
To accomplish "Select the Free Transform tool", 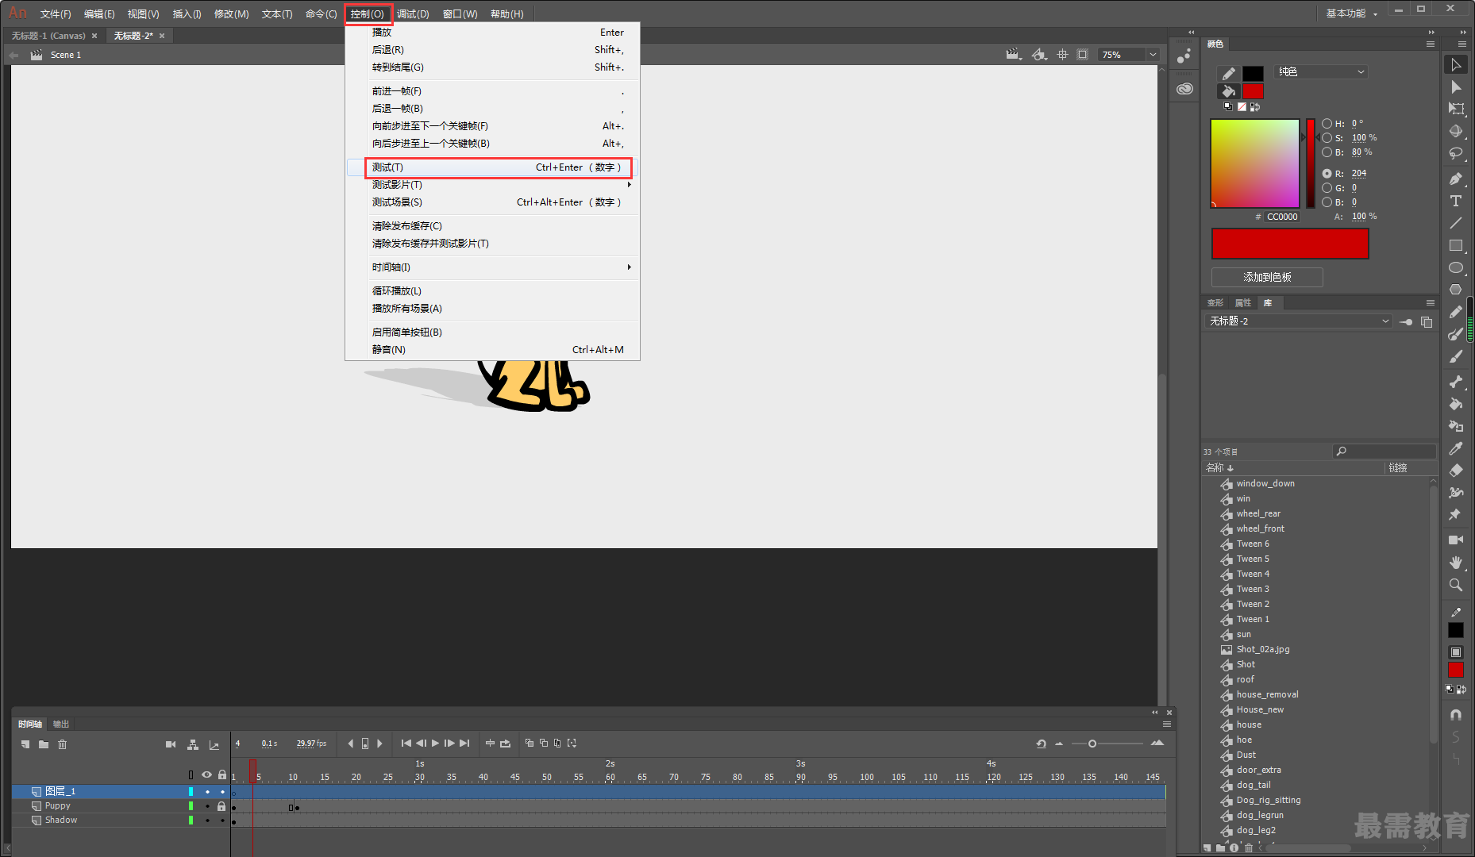I will tap(1456, 109).
